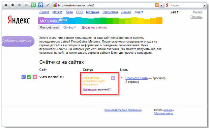Open the Просмотр сайта goal link
The height and width of the screenshot is (128, 209).
click(x=137, y=78)
